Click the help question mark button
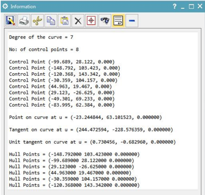Viewport: 205px width, 195px height. point(175,6)
